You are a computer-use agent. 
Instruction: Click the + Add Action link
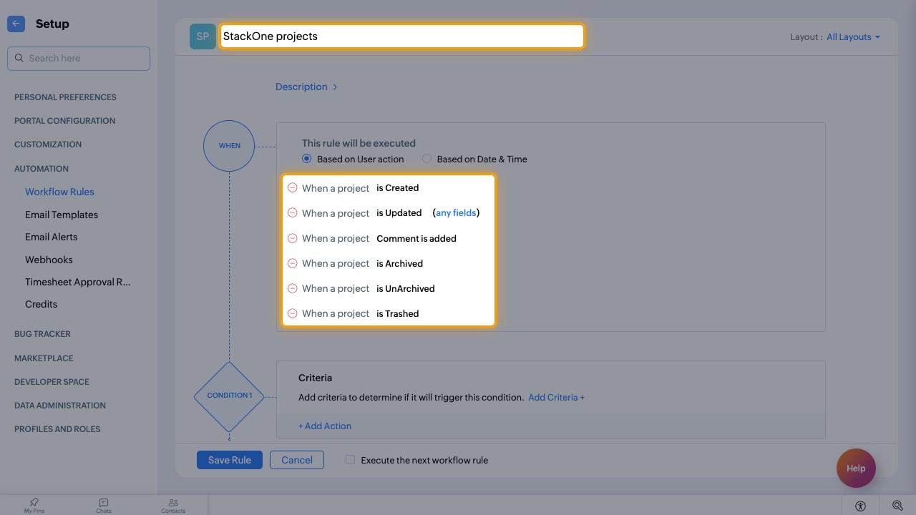325,426
